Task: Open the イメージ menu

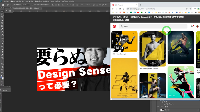Action: [x=18, y=1]
